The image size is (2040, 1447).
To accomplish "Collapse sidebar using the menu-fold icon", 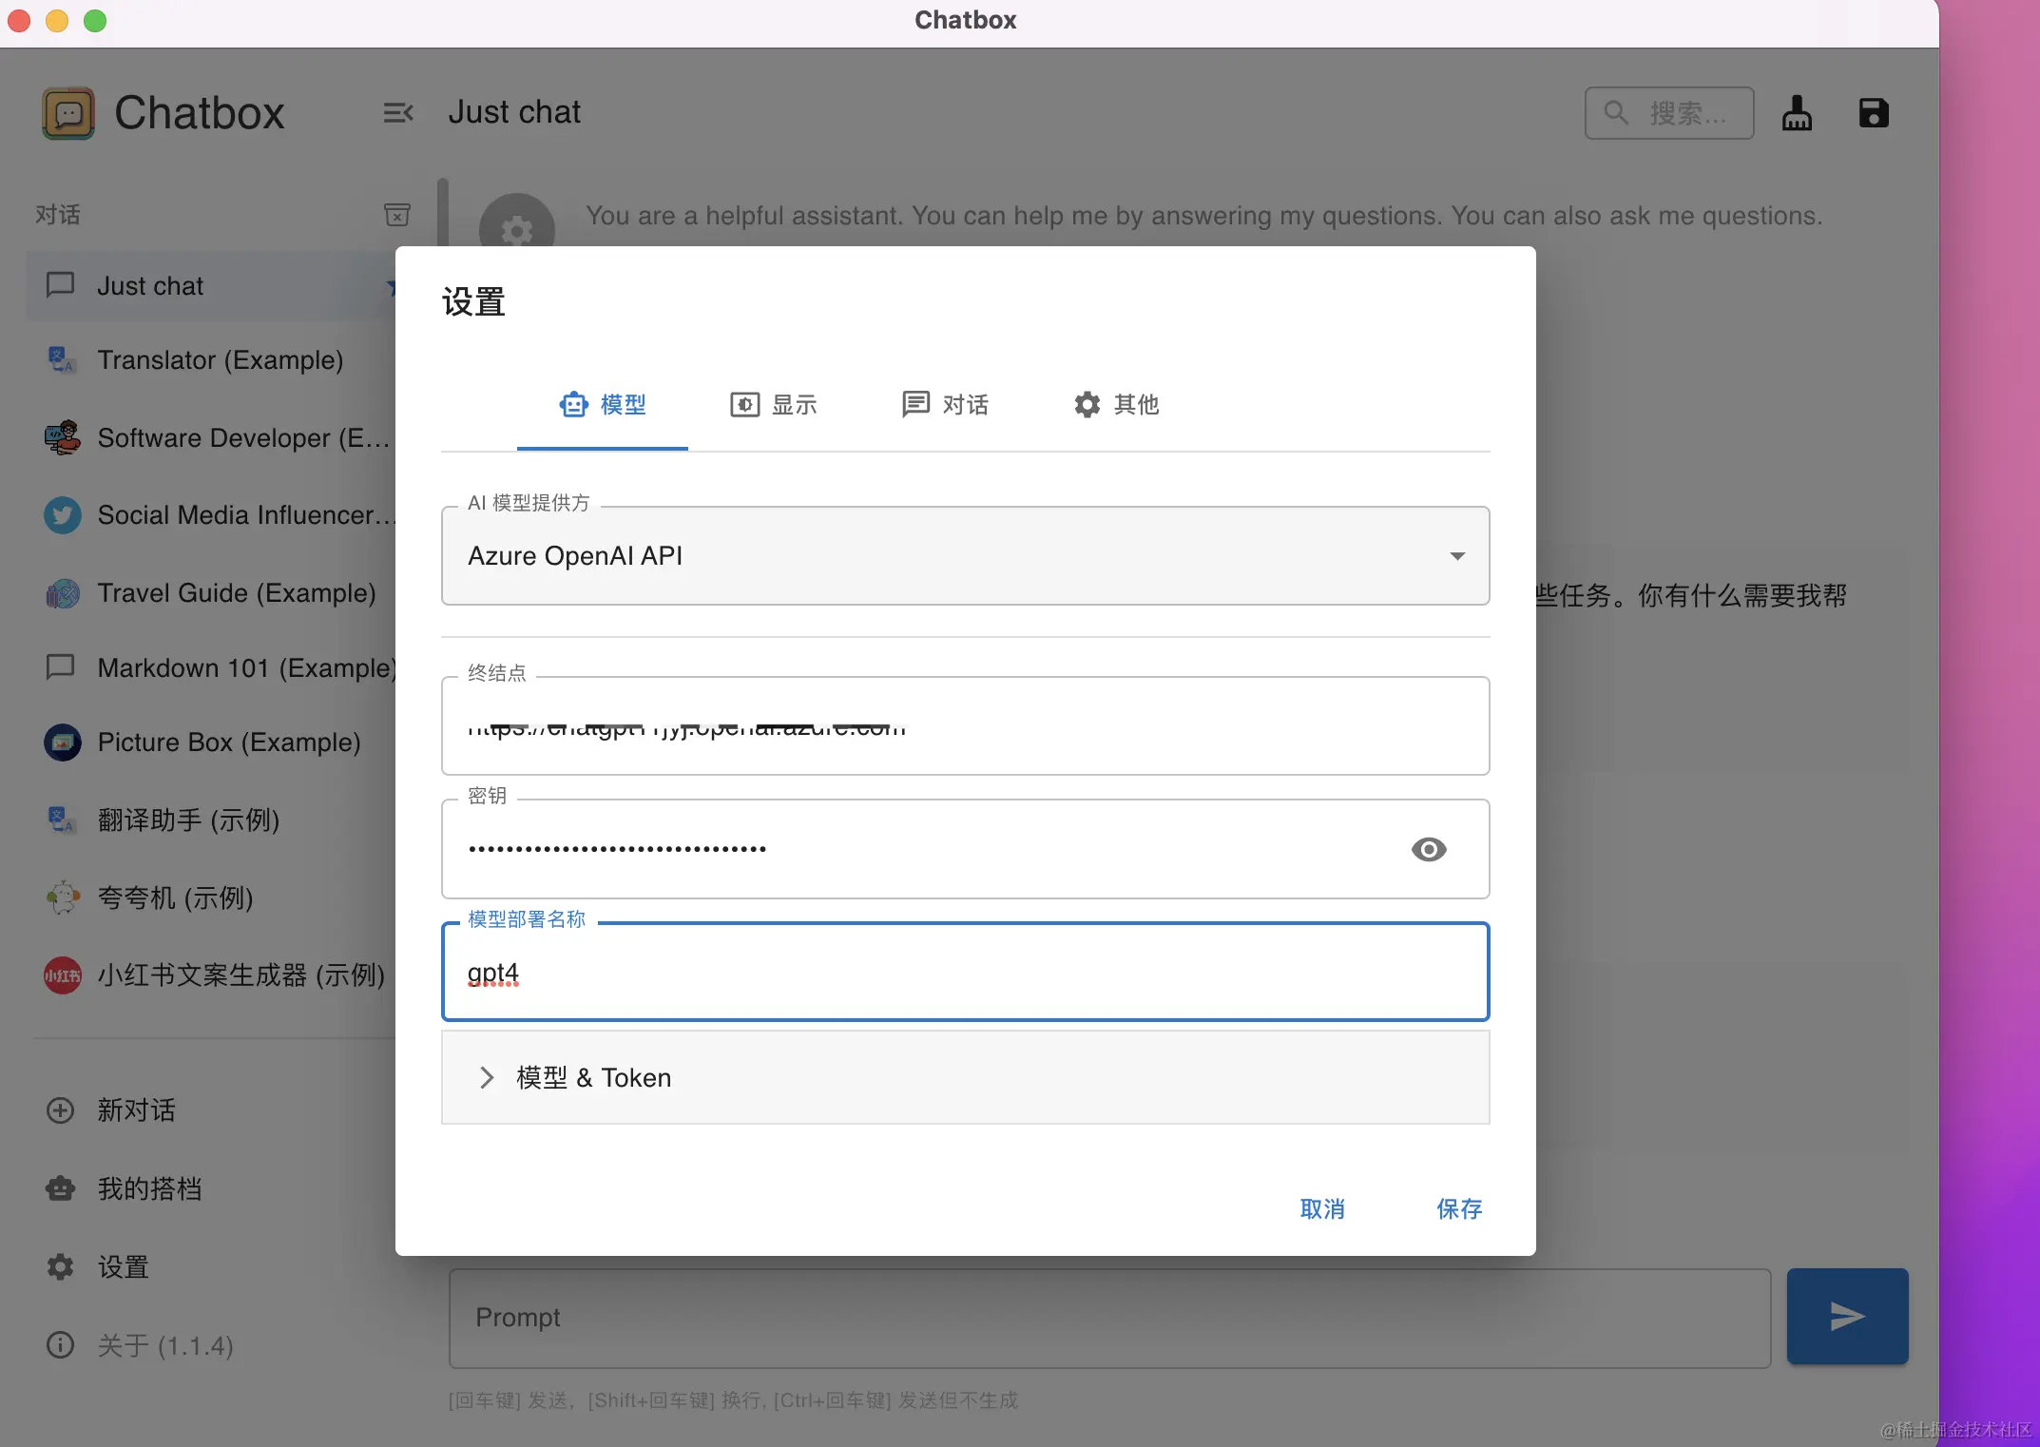I will click(397, 113).
